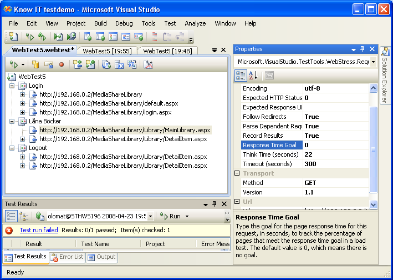
Task: Click the Run button in Test Results
Action: pyautogui.click(x=170, y=216)
